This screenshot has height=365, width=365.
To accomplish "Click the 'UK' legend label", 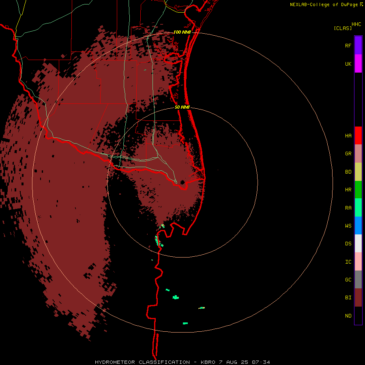I will pyautogui.click(x=348, y=64).
